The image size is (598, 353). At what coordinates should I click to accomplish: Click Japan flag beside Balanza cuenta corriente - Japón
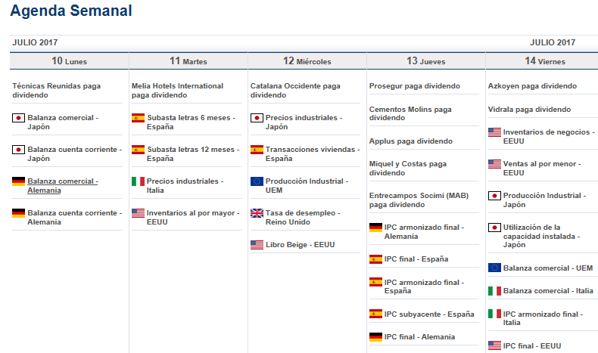18,150
